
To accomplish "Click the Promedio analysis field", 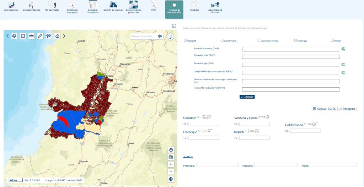I will (217, 165).
